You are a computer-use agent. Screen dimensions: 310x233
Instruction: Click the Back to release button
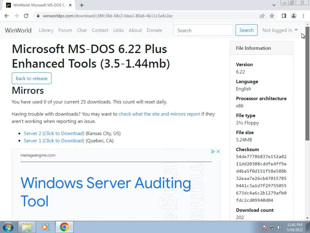(31, 78)
